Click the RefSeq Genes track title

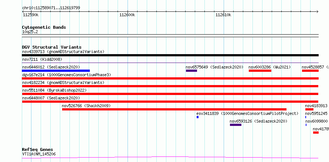(38, 150)
